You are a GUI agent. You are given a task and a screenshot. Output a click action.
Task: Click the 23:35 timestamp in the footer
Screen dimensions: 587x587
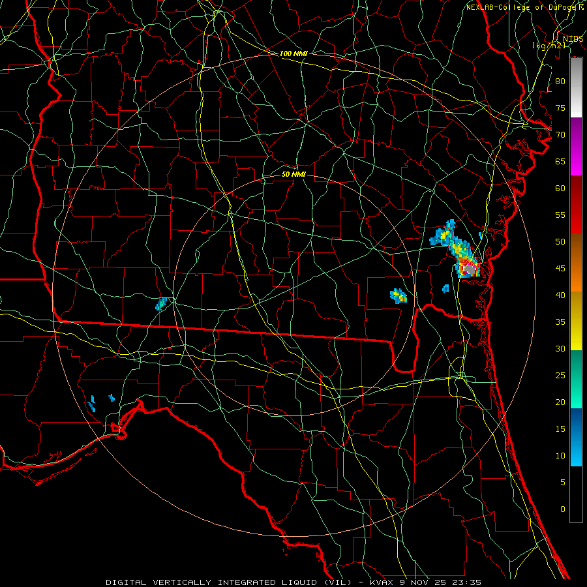coord(467,582)
